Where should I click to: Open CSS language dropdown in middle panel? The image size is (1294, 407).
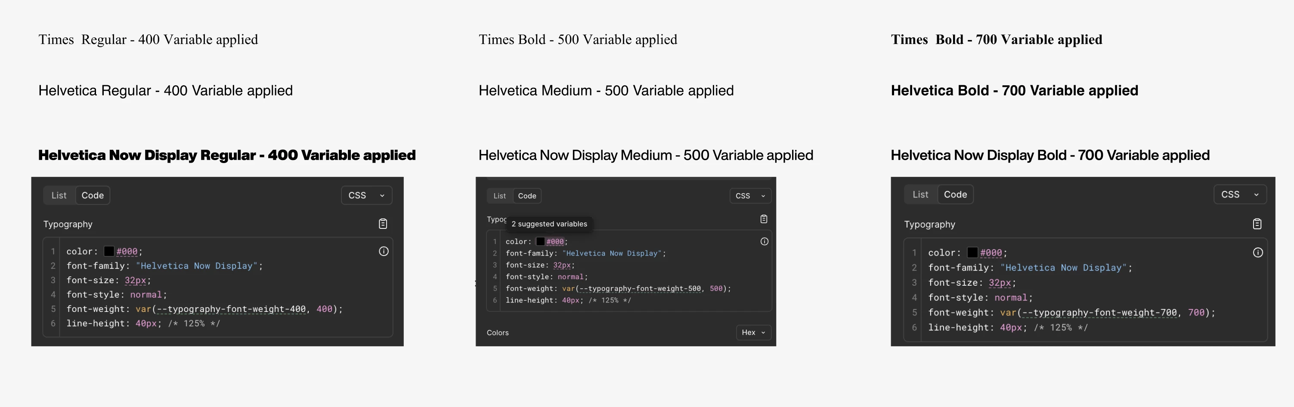(750, 196)
